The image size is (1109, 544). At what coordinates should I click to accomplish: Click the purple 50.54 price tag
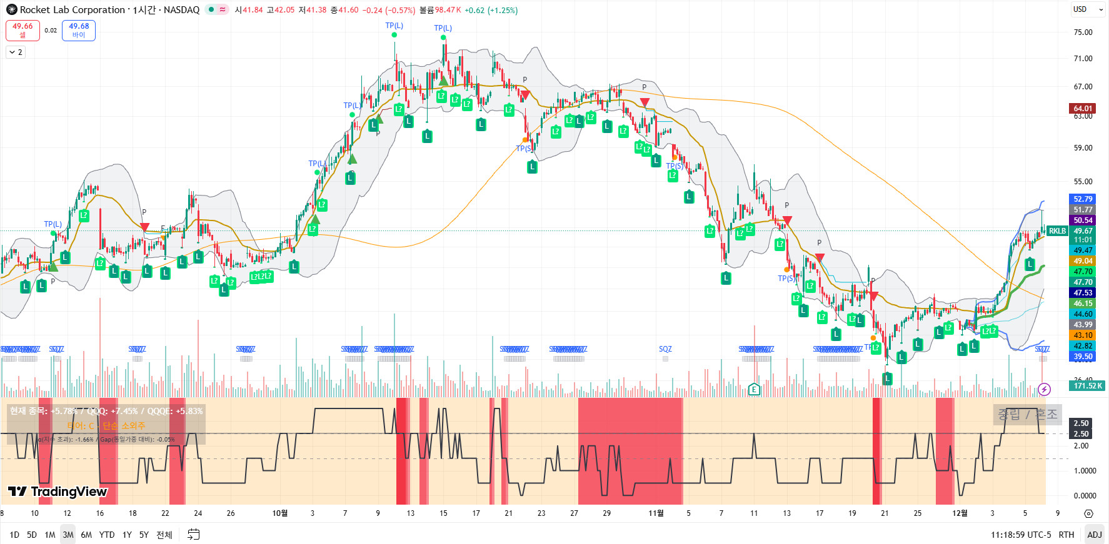[1083, 220]
